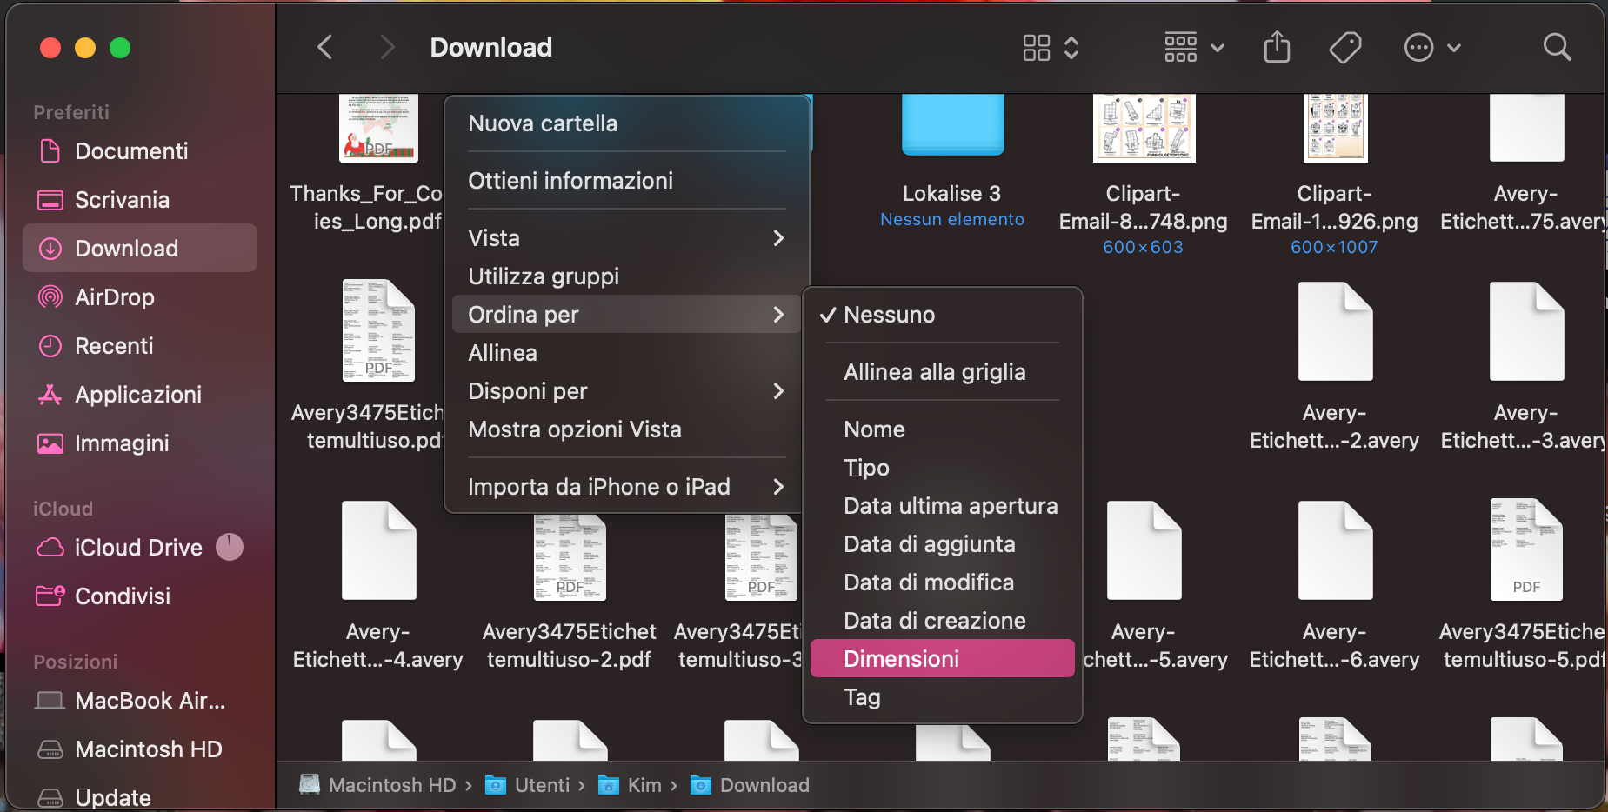Open Utenti from the path bar

pyautogui.click(x=542, y=785)
